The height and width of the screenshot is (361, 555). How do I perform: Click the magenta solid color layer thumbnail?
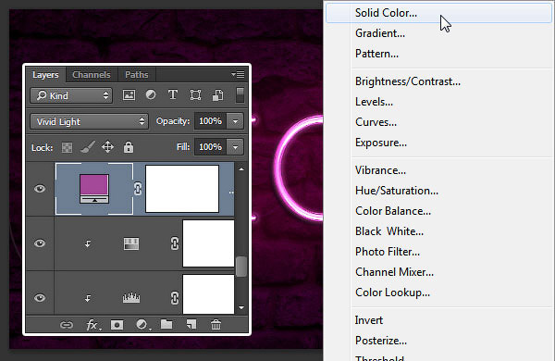pos(94,189)
